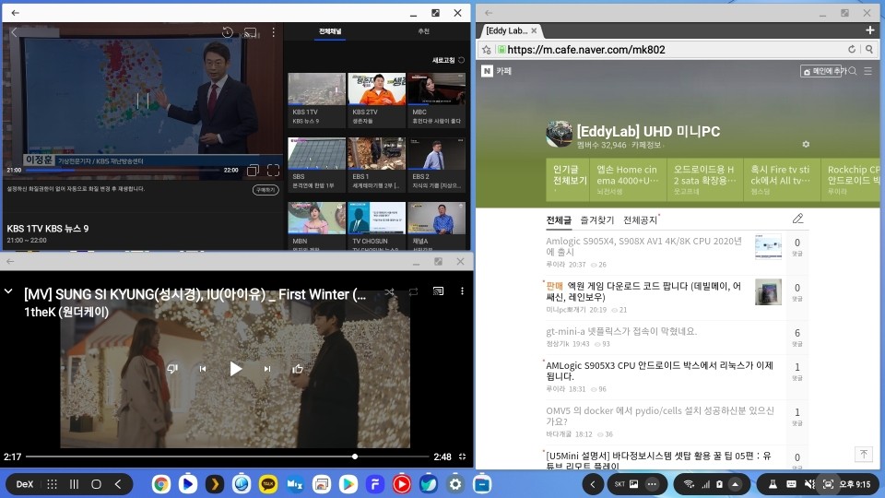This screenshot has width=885, height=498.
Task: Open cafe settings gear icon
Action: pos(806,144)
